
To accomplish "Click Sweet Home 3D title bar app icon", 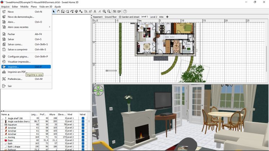I will point(2,2).
